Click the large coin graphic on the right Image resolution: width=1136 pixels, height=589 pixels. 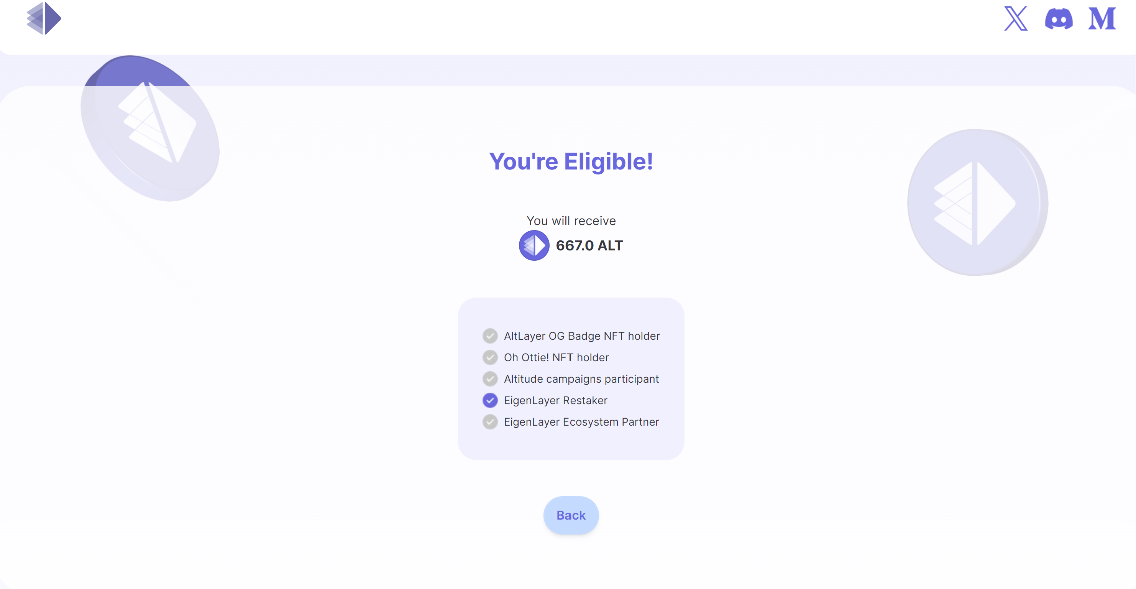(x=977, y=202)
